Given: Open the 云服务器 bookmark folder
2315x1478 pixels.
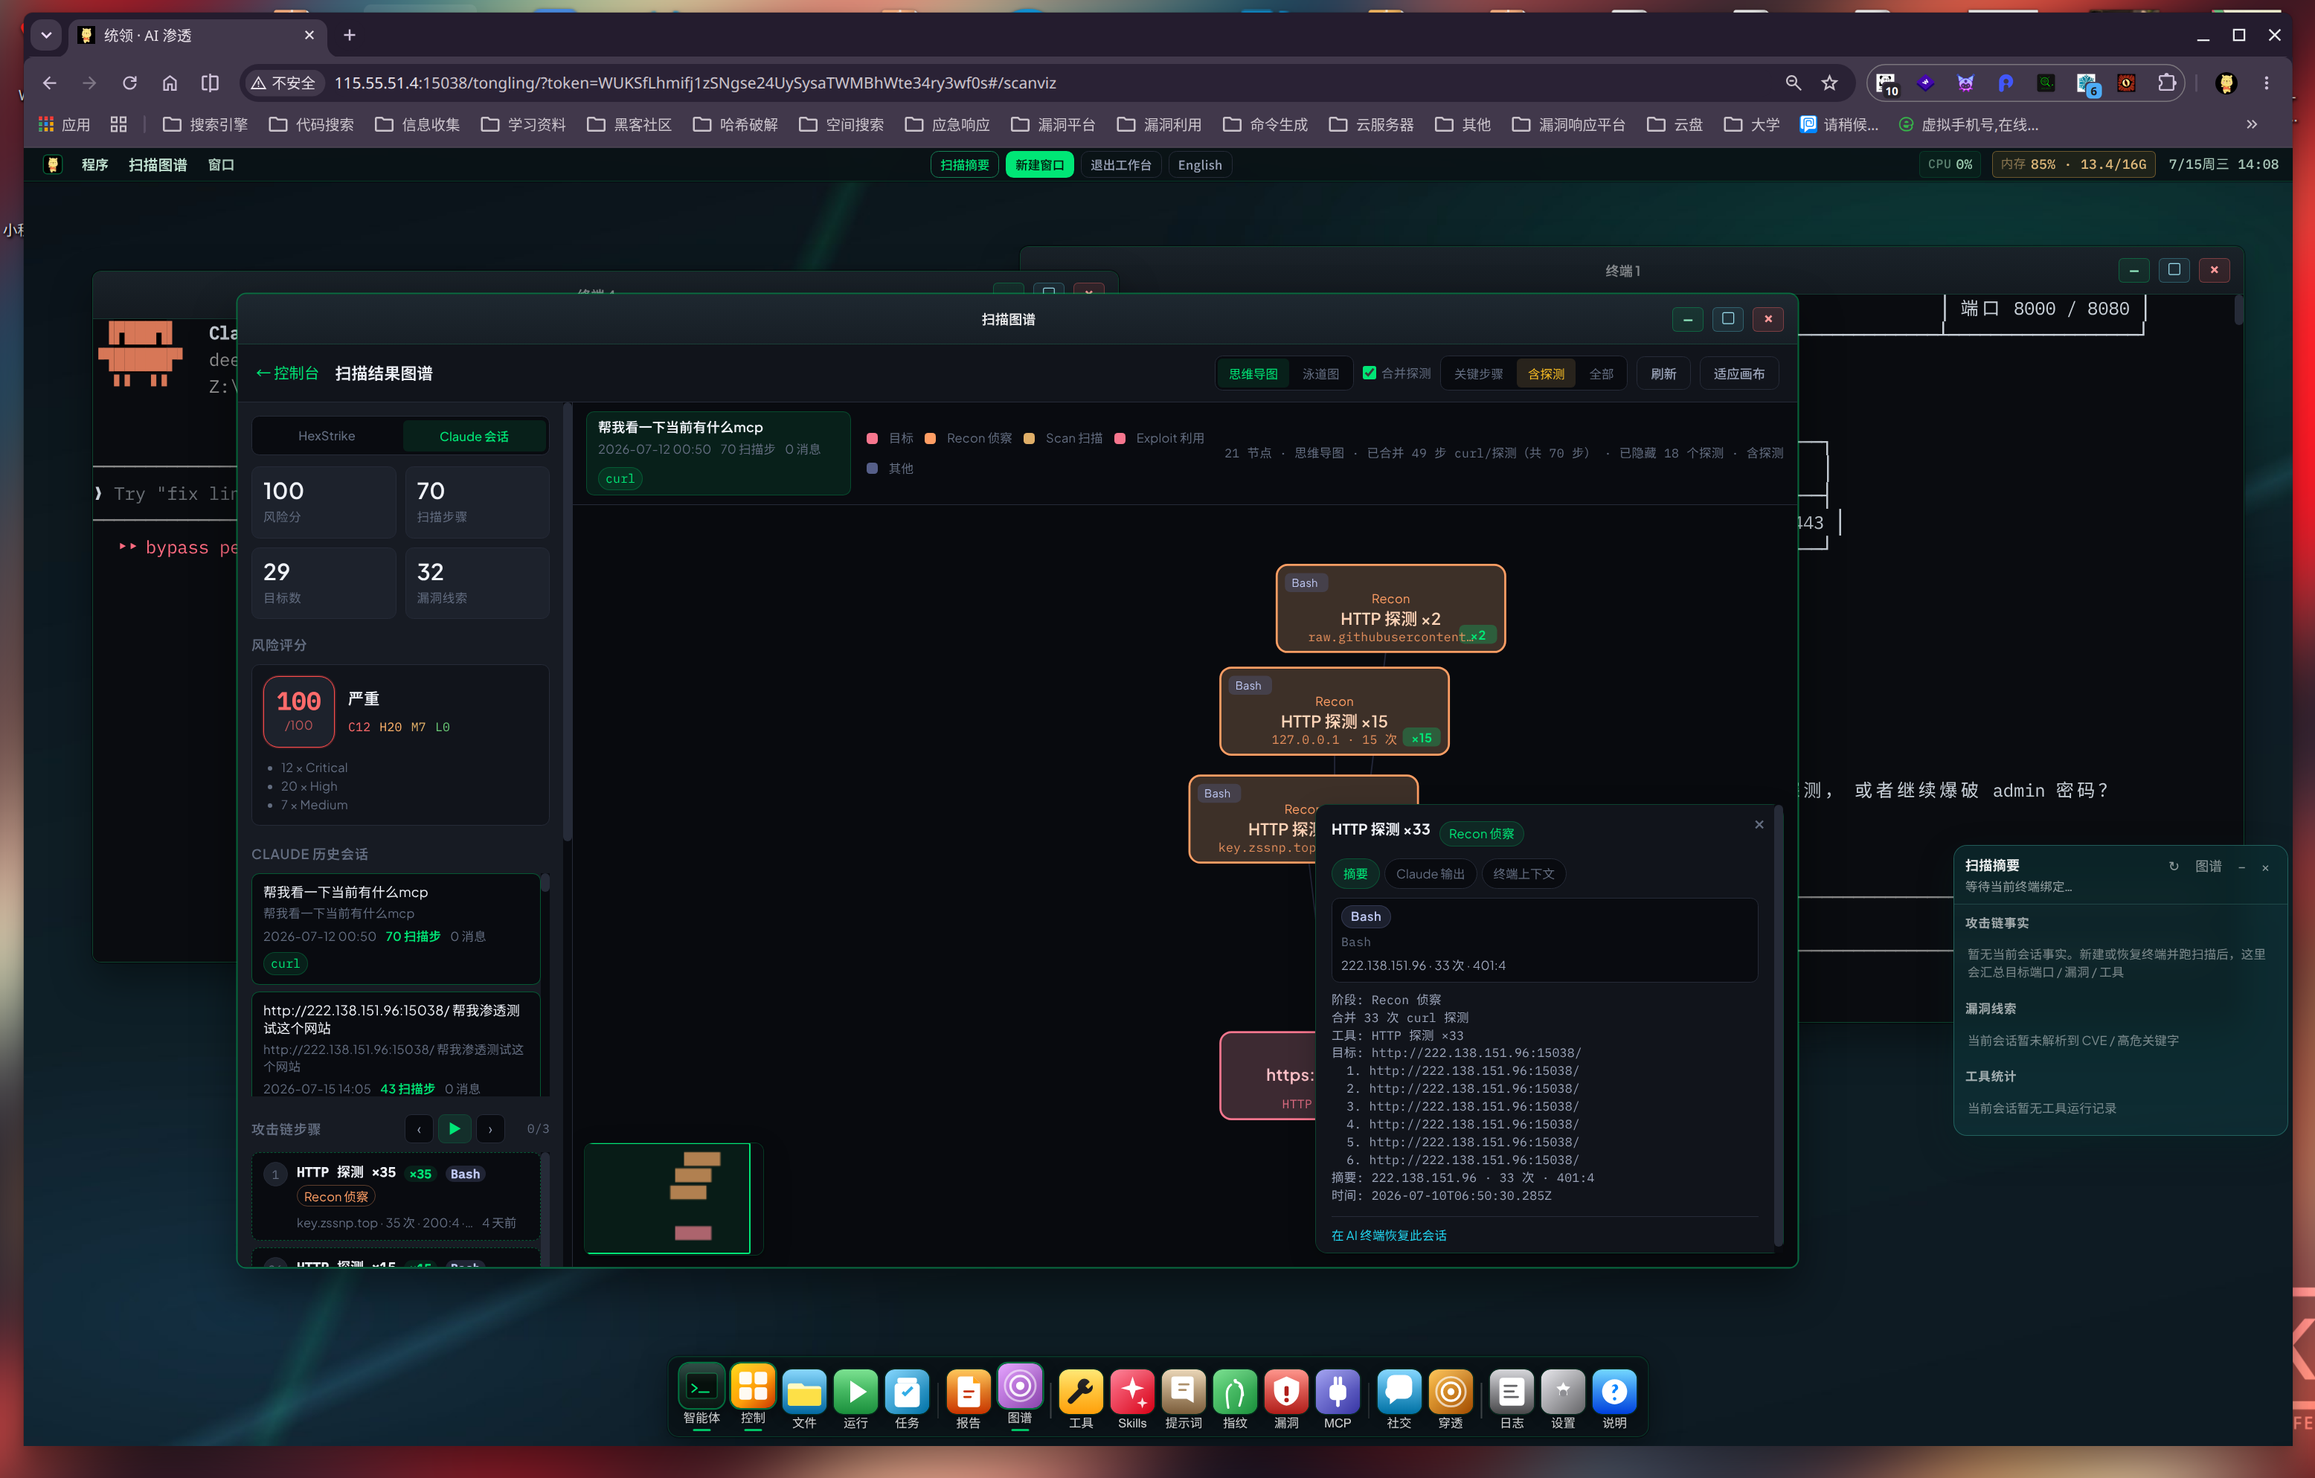Looking at the screenshot, I should pyautogui.click(x=1372, y=124).
